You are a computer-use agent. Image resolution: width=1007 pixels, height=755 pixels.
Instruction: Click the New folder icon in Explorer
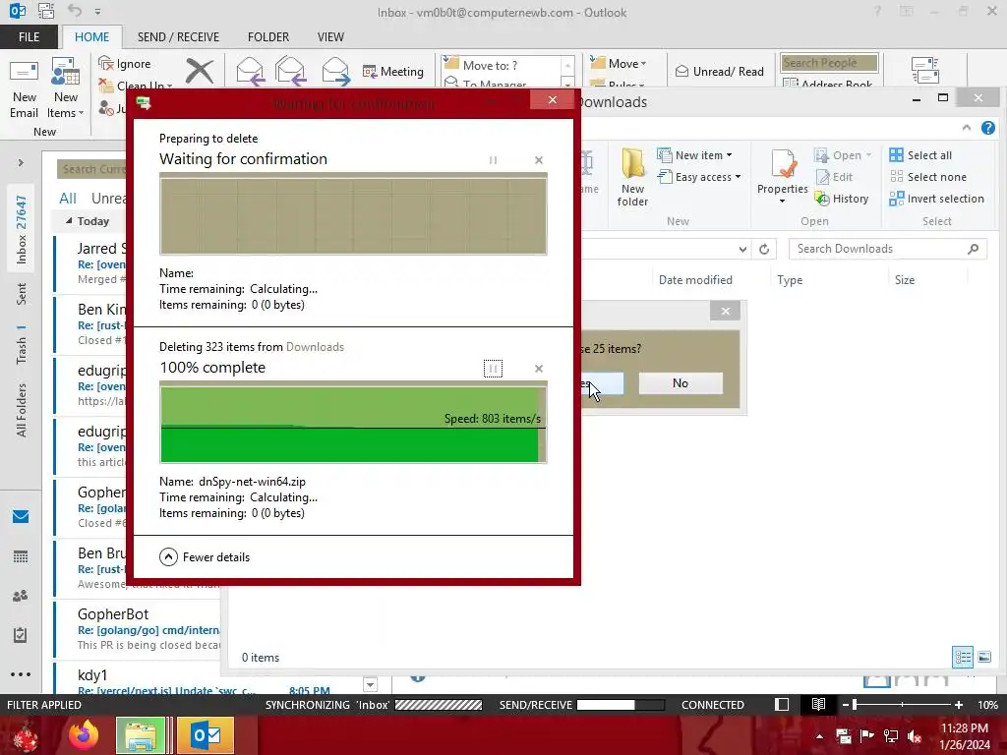point(632,177)
